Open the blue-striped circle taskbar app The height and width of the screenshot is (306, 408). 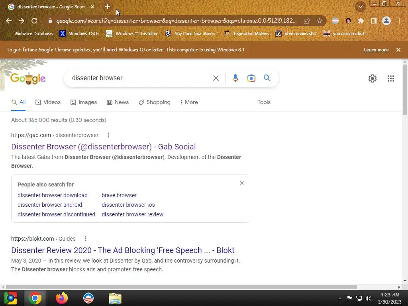coord(88,298)
